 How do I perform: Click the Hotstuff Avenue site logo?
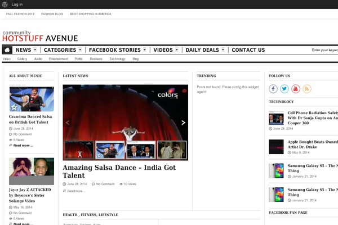40,36
